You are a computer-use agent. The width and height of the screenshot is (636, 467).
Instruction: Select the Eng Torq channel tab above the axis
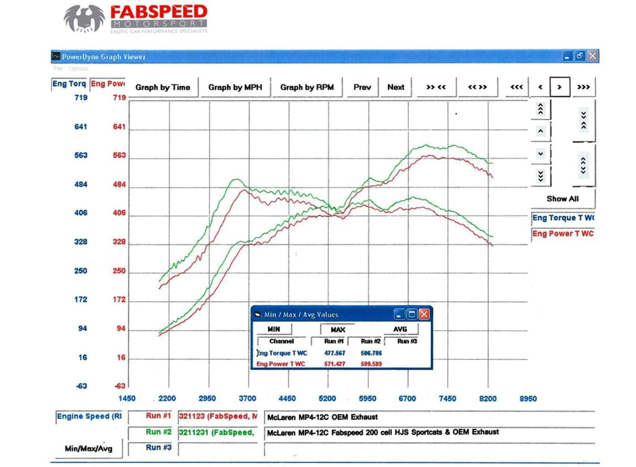69,84
